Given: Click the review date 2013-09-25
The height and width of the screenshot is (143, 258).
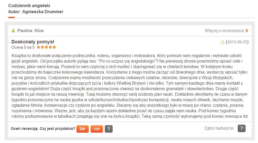Looking at the screenshot, I should (237, 42).
